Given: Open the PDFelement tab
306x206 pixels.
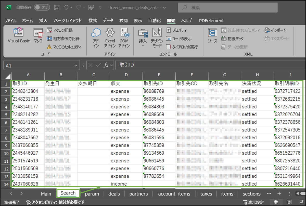Looking at the screenshot, I should pos(211,21).
